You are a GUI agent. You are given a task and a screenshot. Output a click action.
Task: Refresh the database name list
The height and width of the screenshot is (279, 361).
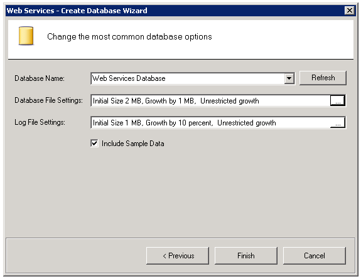(x=323, y=78)
